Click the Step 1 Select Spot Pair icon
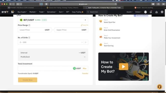The image size is (166, 93). click(x=101, y=21)
